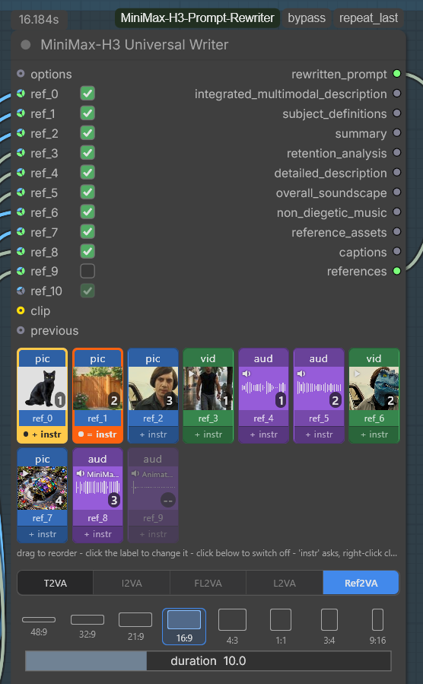Select the Ref2VA mode tab
The image size is (423, 684).
point(361,584)
